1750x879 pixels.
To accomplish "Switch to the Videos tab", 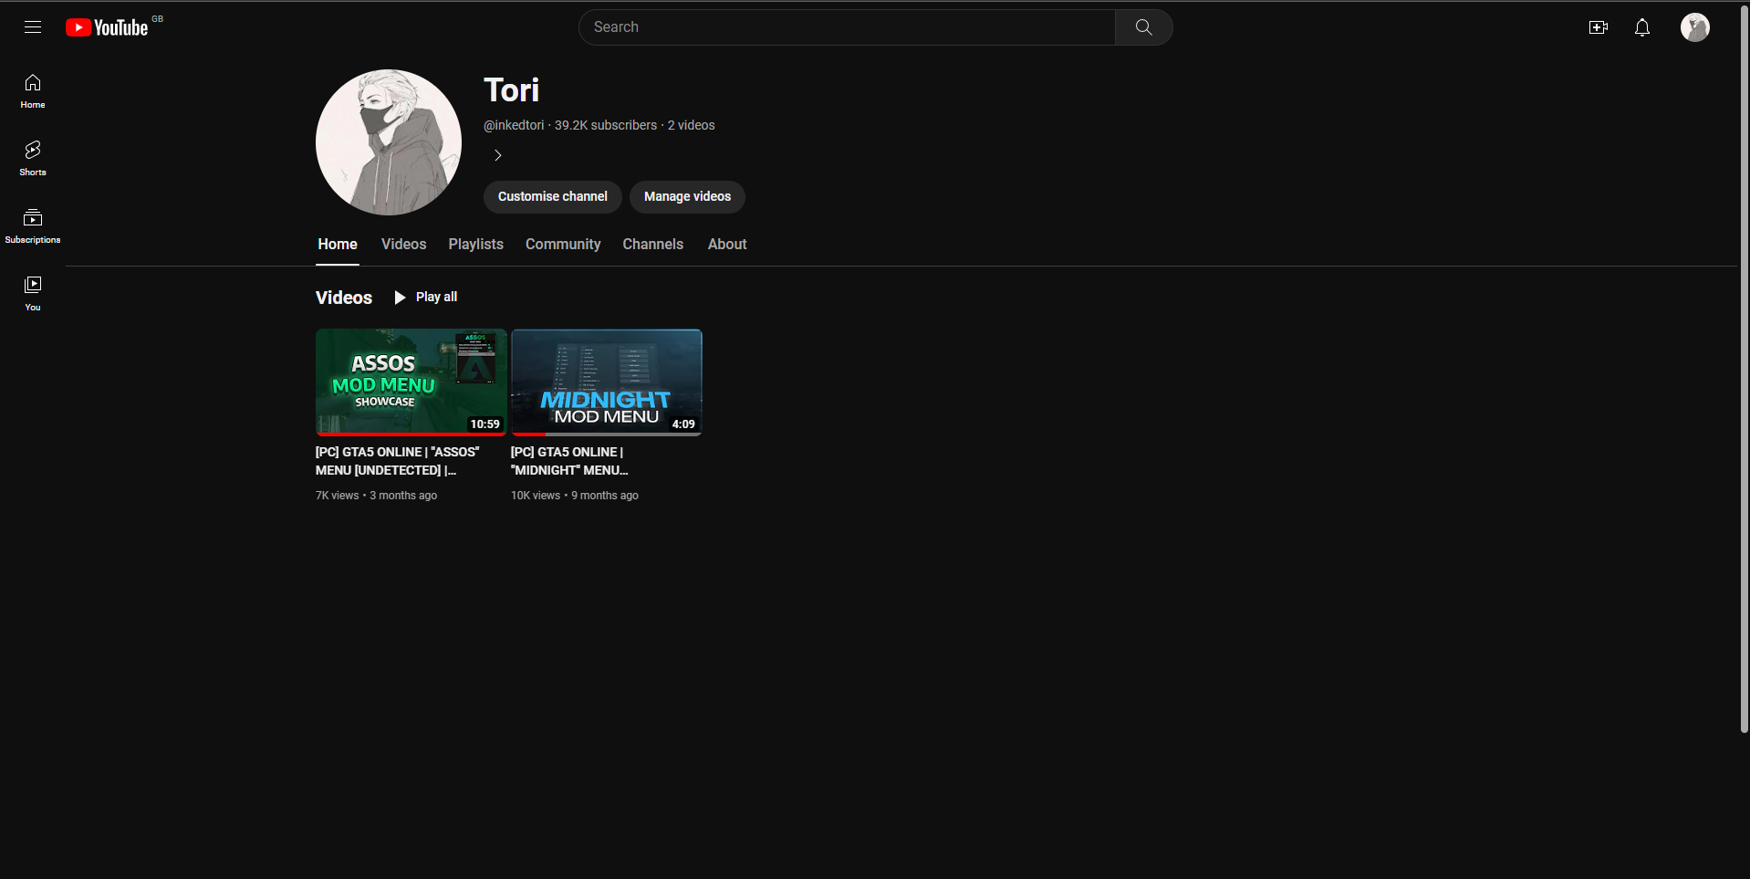I will tap(403, 245).
